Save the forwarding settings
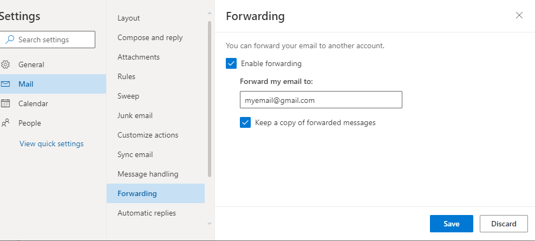The image size is (535, 241). [451, 224]
